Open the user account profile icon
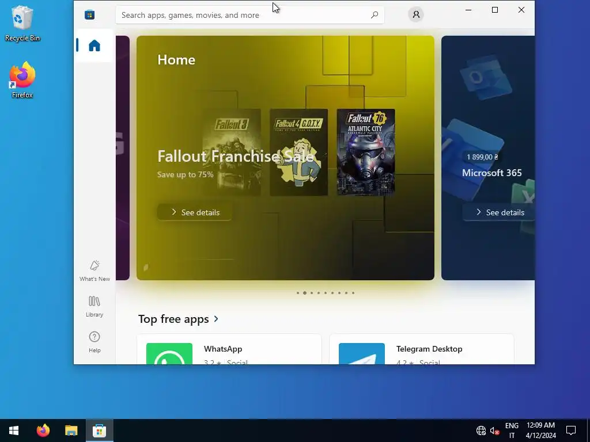Image resolution: width=590 pixels, height=442 pixels. [416, 14]
